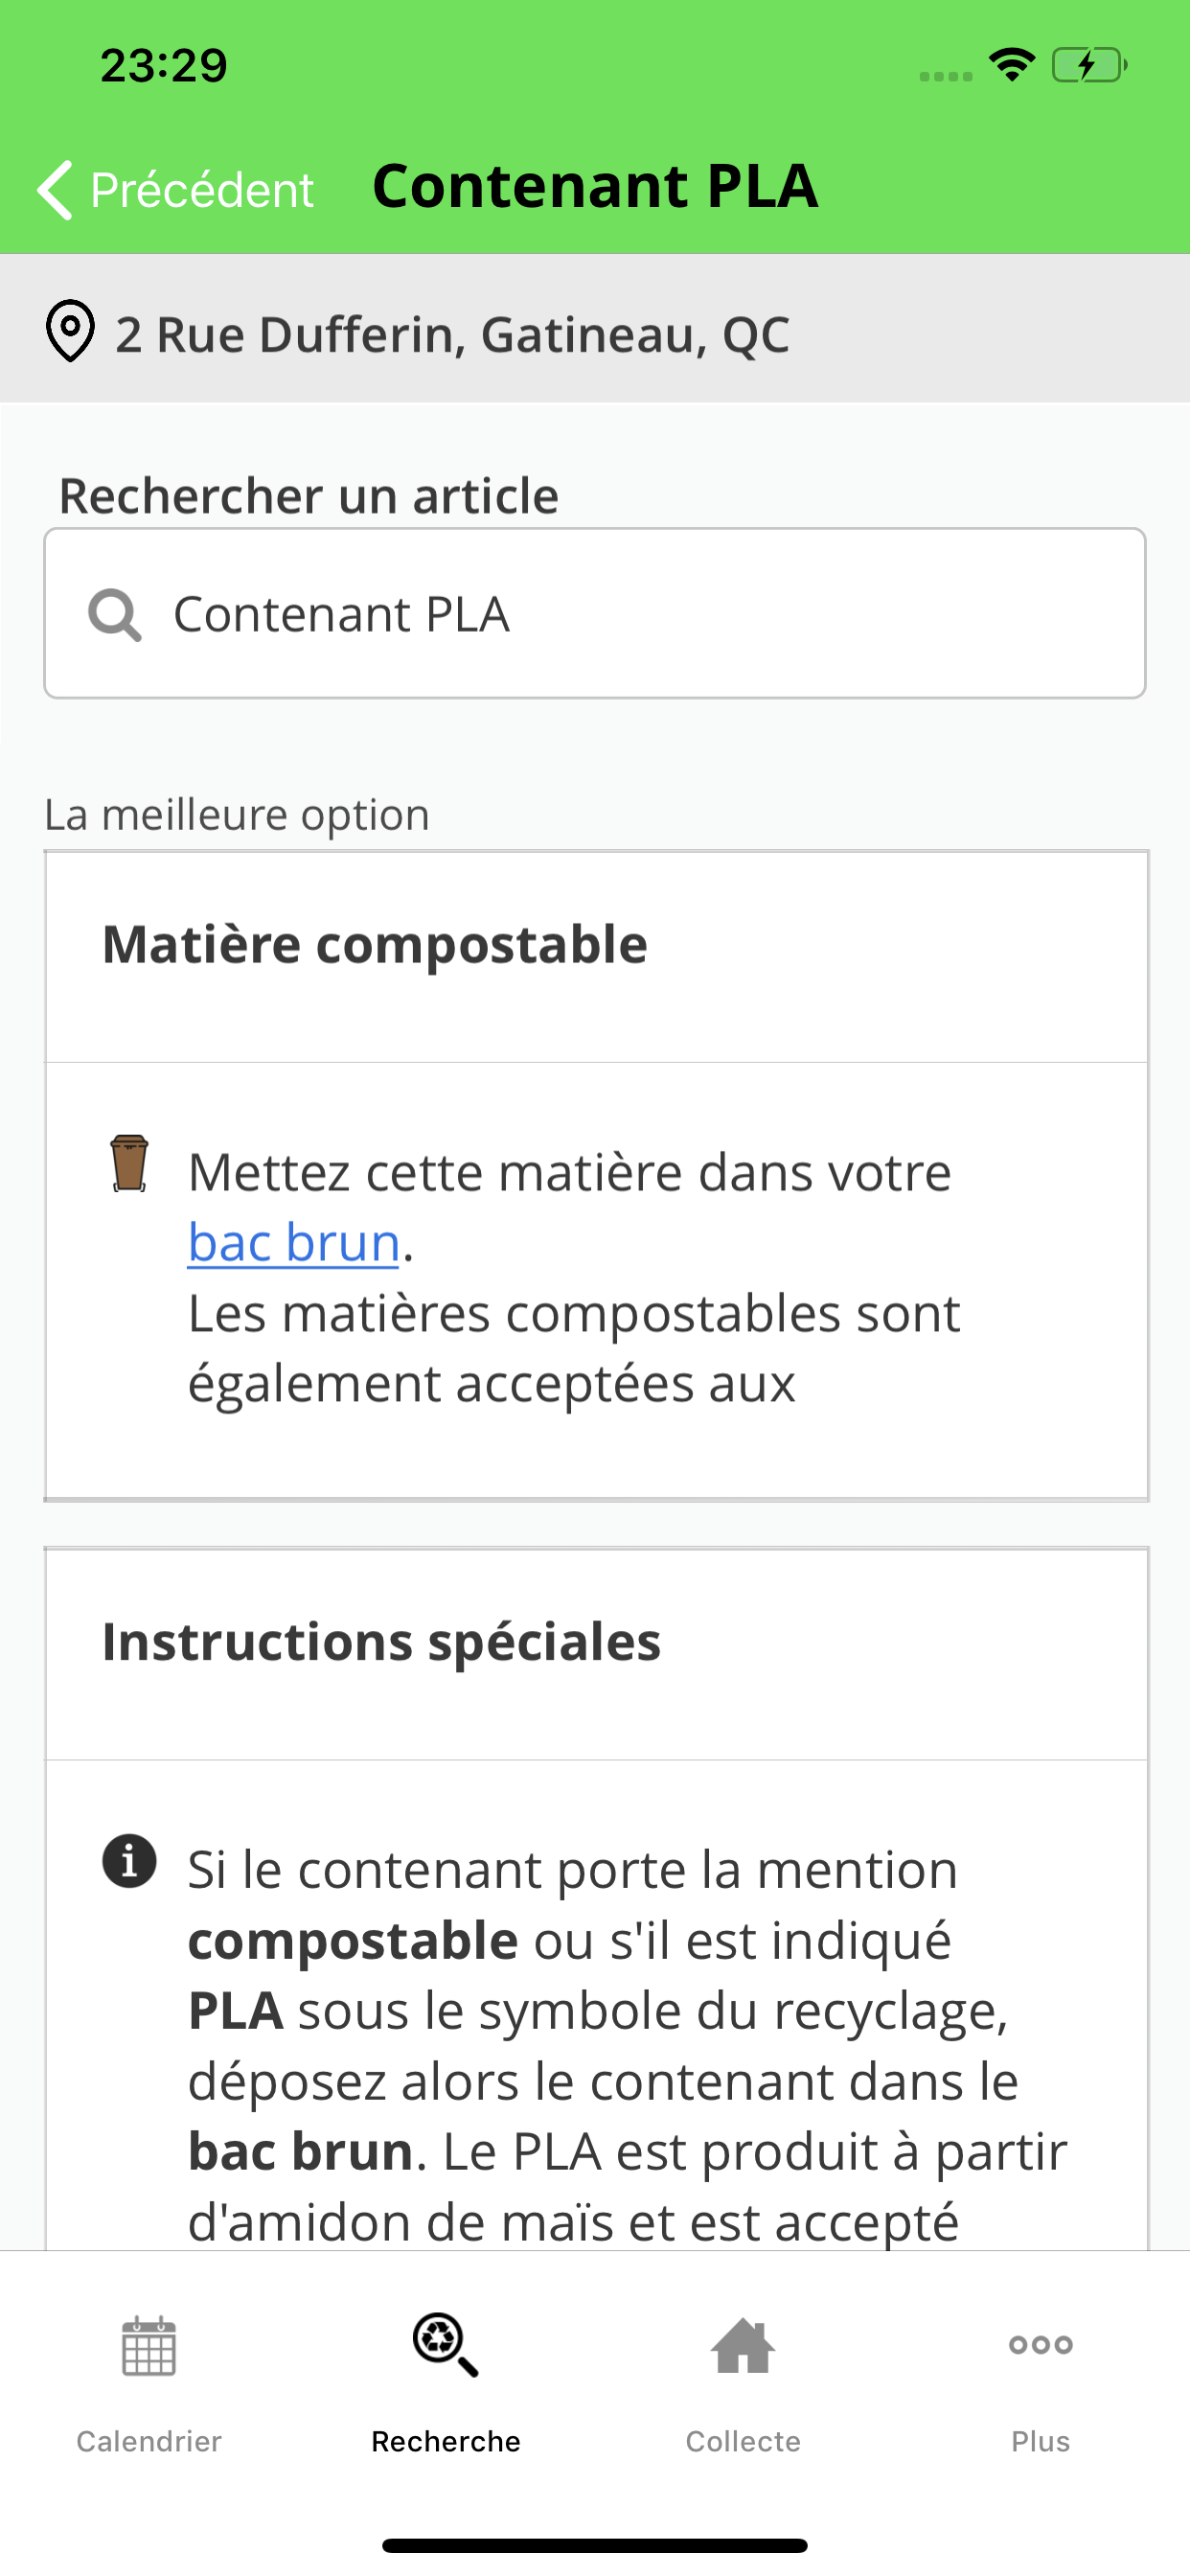Tap the Contenant PLA page title

click(595, 186)
